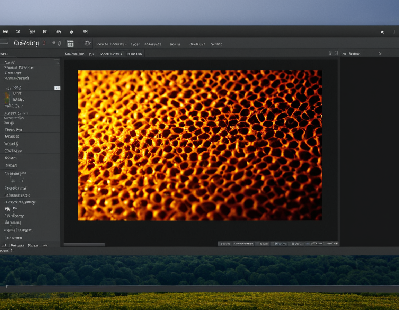Open the lock icon on the filter bar right

coord(330,53)
